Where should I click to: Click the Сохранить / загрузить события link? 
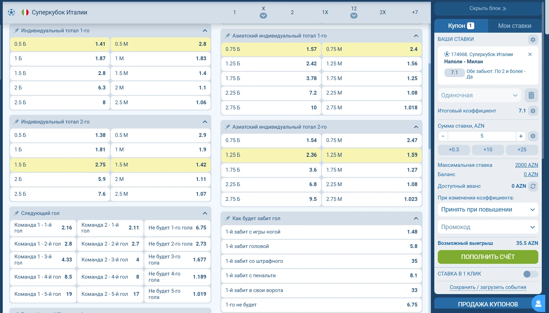click(487, 287)
